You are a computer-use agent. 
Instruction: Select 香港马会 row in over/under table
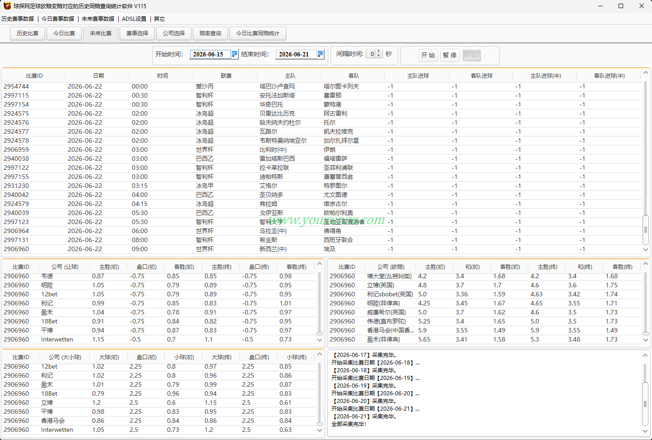[x=159, y=421]
